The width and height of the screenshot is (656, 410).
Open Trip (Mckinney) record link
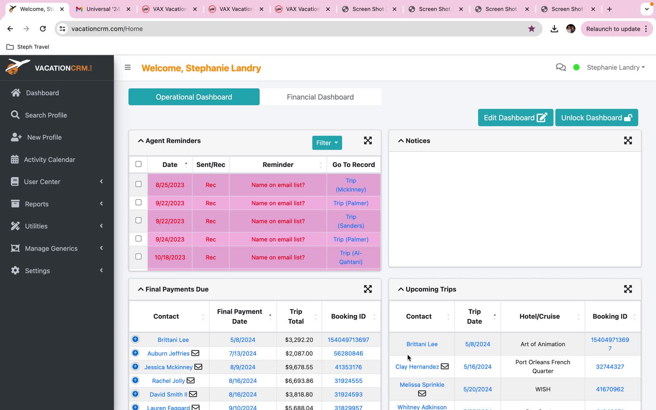(351, 185)
